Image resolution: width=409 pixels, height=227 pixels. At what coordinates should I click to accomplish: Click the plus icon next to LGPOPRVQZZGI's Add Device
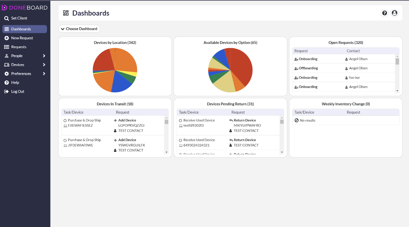point(115,120)
